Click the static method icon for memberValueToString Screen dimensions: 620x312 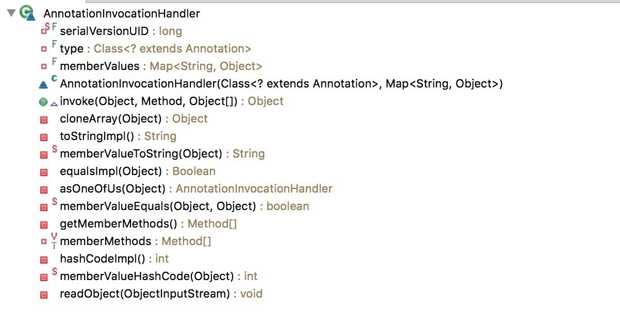[44, 154]
